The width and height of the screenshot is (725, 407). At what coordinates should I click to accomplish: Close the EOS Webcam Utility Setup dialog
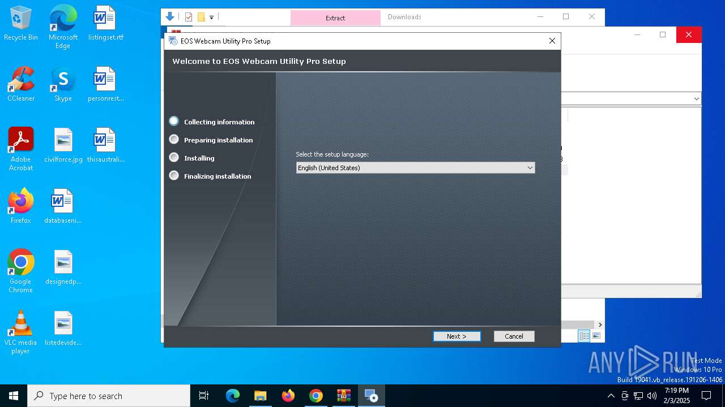[x=552, y=41]
